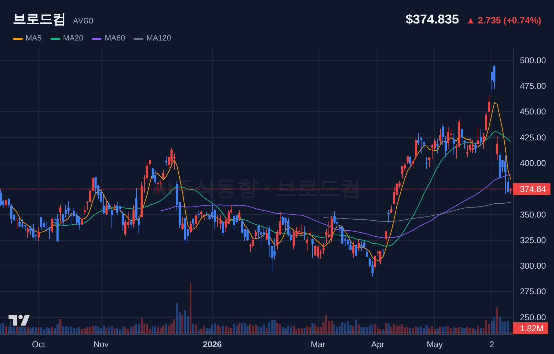Screen dimensions: 554x354
Task: Click the 350.00 price axis label
Action: (x=533, y=215)
